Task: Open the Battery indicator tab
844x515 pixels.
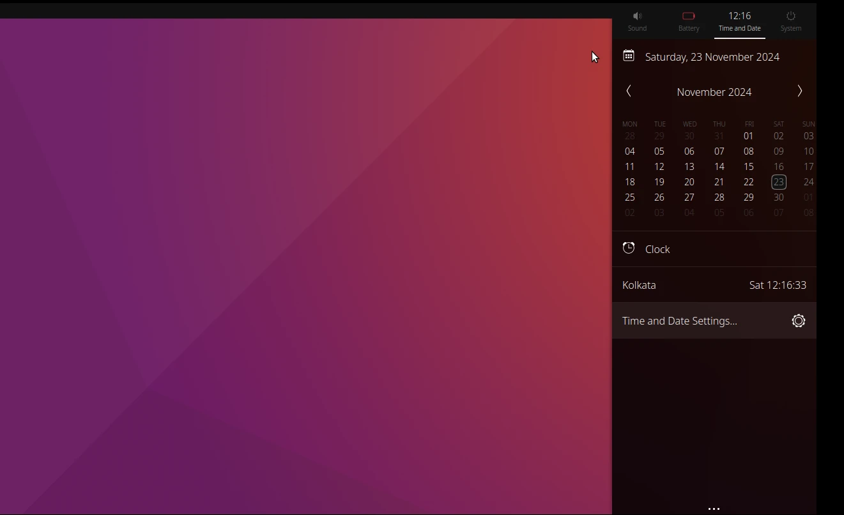Action: click(x=688, y=21)
